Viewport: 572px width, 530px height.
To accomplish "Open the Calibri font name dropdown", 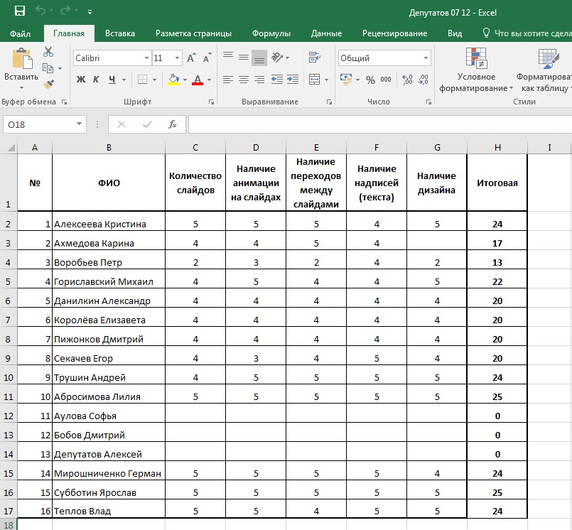I will (146, 58).
